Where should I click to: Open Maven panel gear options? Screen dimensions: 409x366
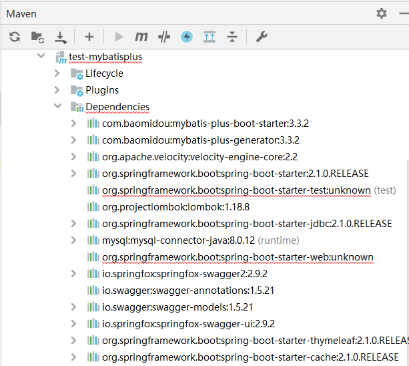(382, 13)
